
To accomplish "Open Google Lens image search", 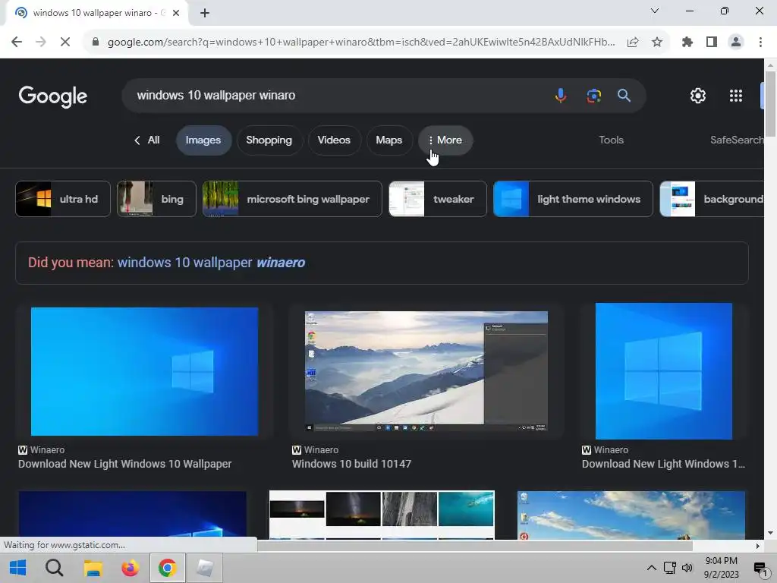I will [x=593, y=95].
